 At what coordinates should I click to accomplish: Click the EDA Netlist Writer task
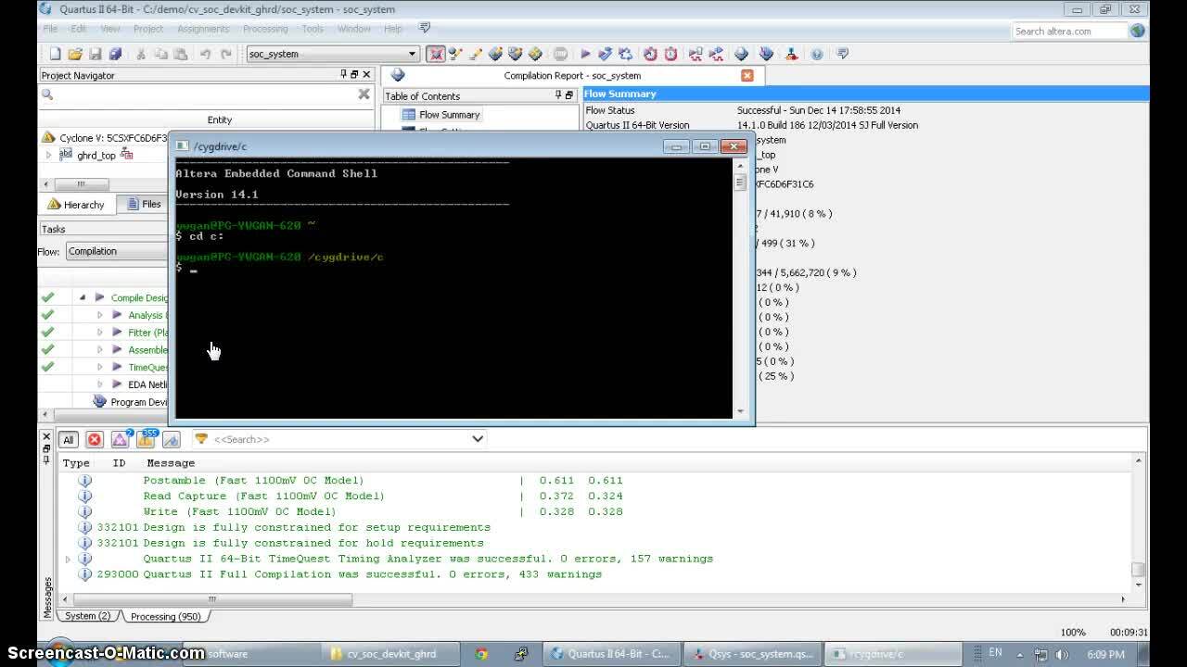(x=147, y=384)
